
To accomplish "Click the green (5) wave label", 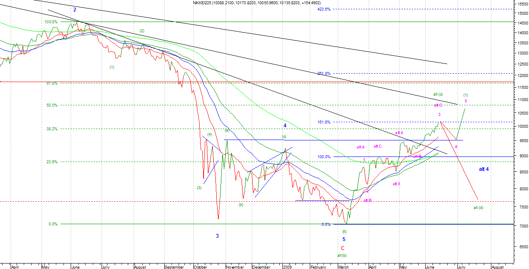I will click(x=344, y=232).
